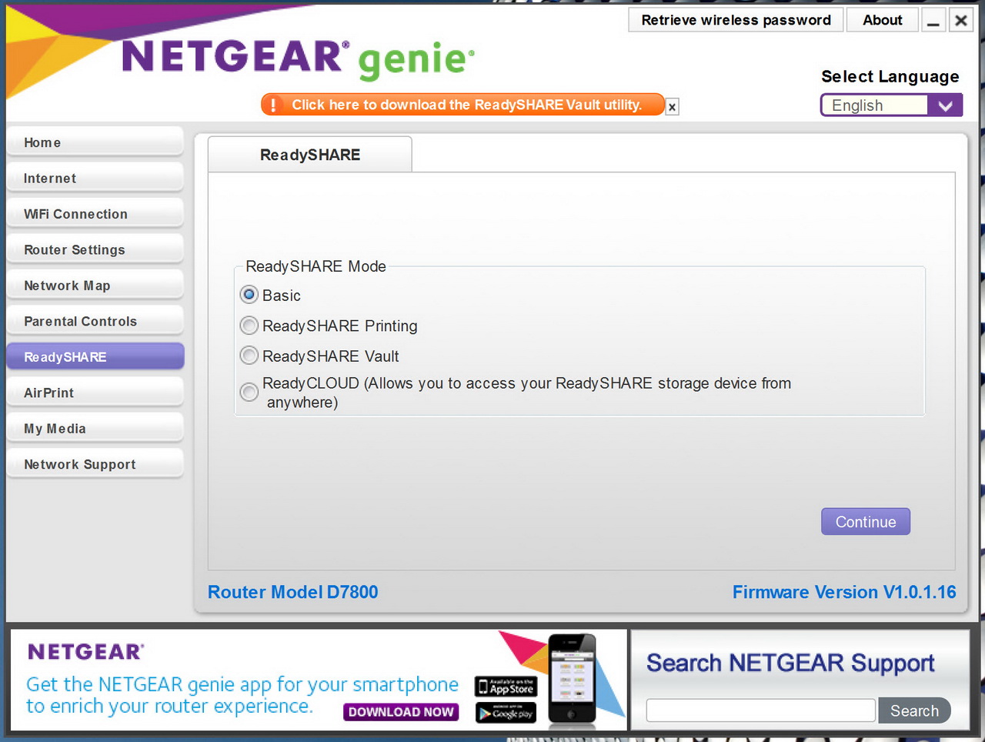This screenshot has height=742, width=985.
Task: Click the Router Model D7800 text
Action: [x=293, y=592]
